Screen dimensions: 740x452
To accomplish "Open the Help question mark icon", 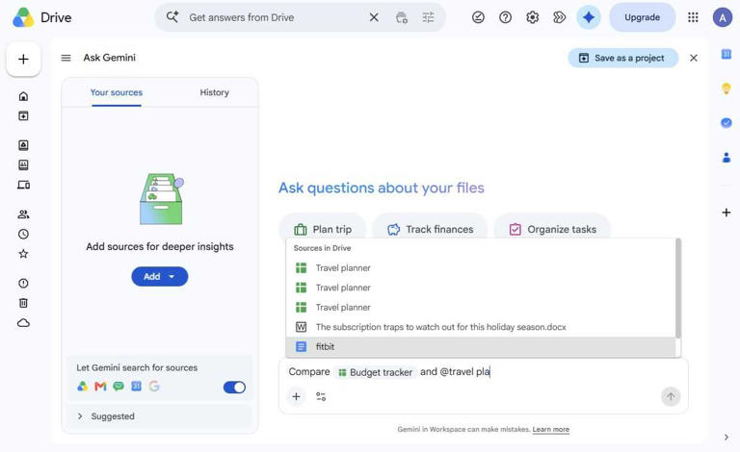I will click(x=506, y=17).
